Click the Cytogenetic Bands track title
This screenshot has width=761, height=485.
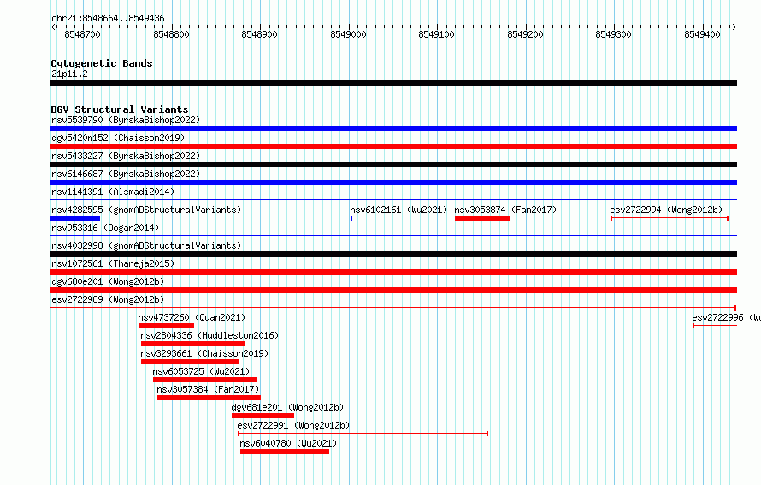click(102, 63)
